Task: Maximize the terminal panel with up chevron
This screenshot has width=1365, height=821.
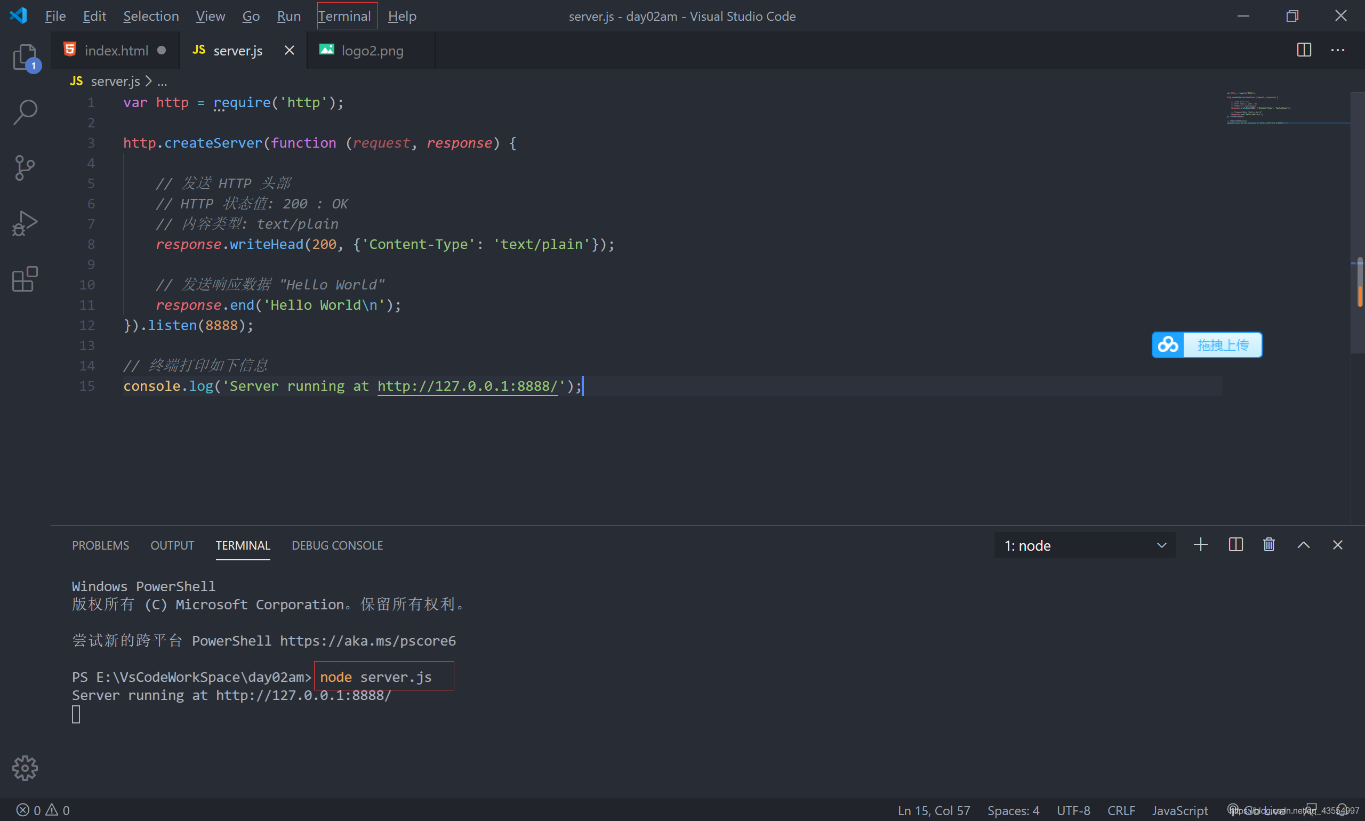Action: 1304,545
